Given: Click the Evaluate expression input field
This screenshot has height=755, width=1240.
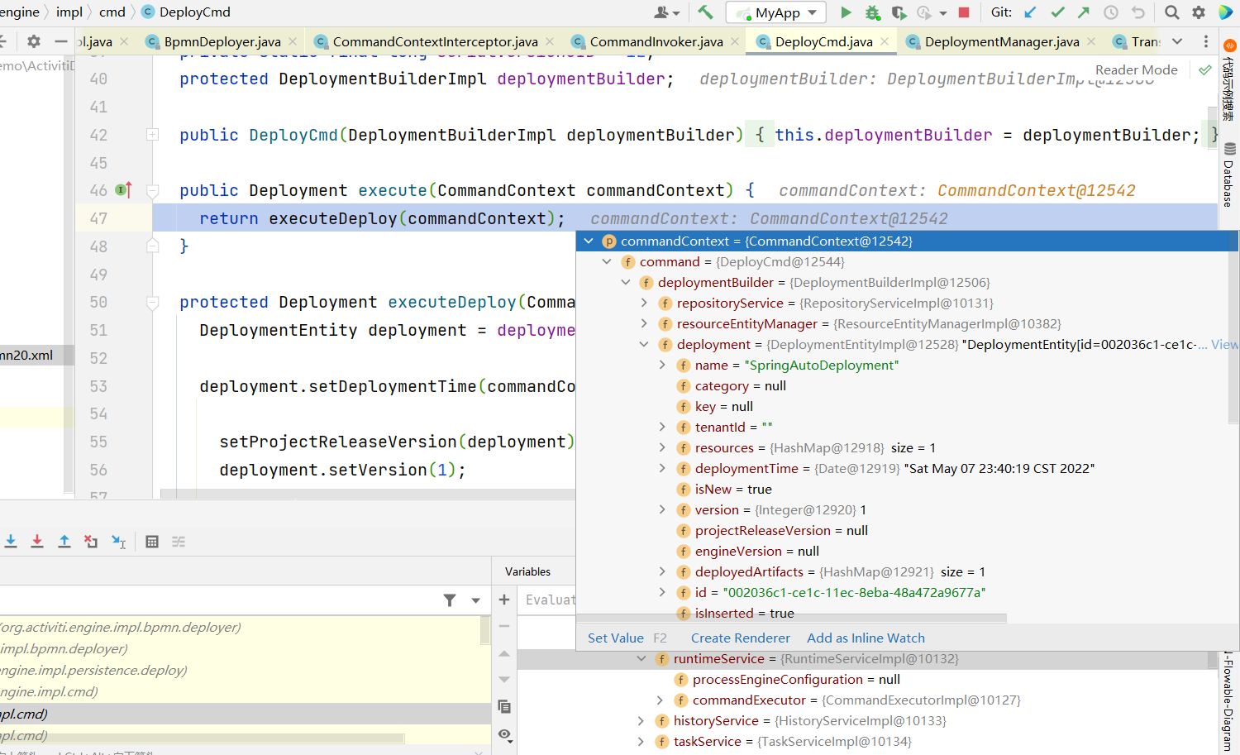Looking at the screenshot, I should pos(549,600).
